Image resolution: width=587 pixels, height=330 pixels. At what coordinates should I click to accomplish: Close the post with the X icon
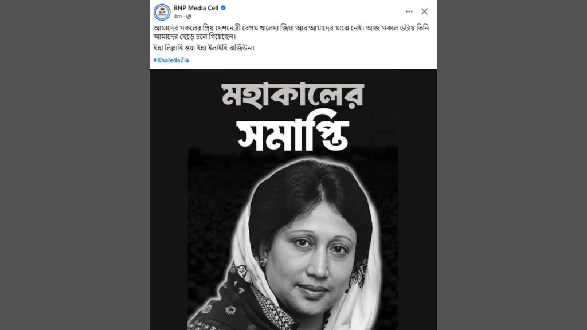pos(424,11)
